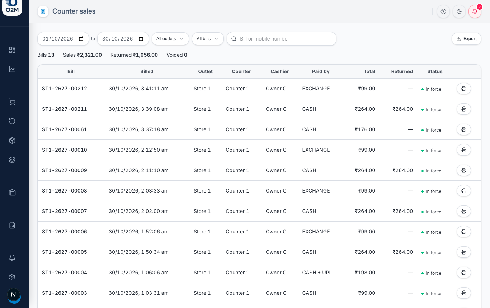Print bill ST1-2627-00211
Screen dimensions: 490x308
(464, 109)
